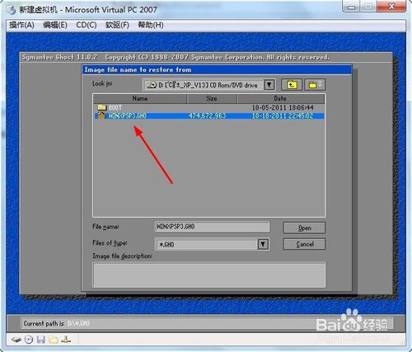Open the 编辑(E) menu
Image resolution: width=412 pixels, height=352 pixels.
pyautogui.click(x=55, y=25)
